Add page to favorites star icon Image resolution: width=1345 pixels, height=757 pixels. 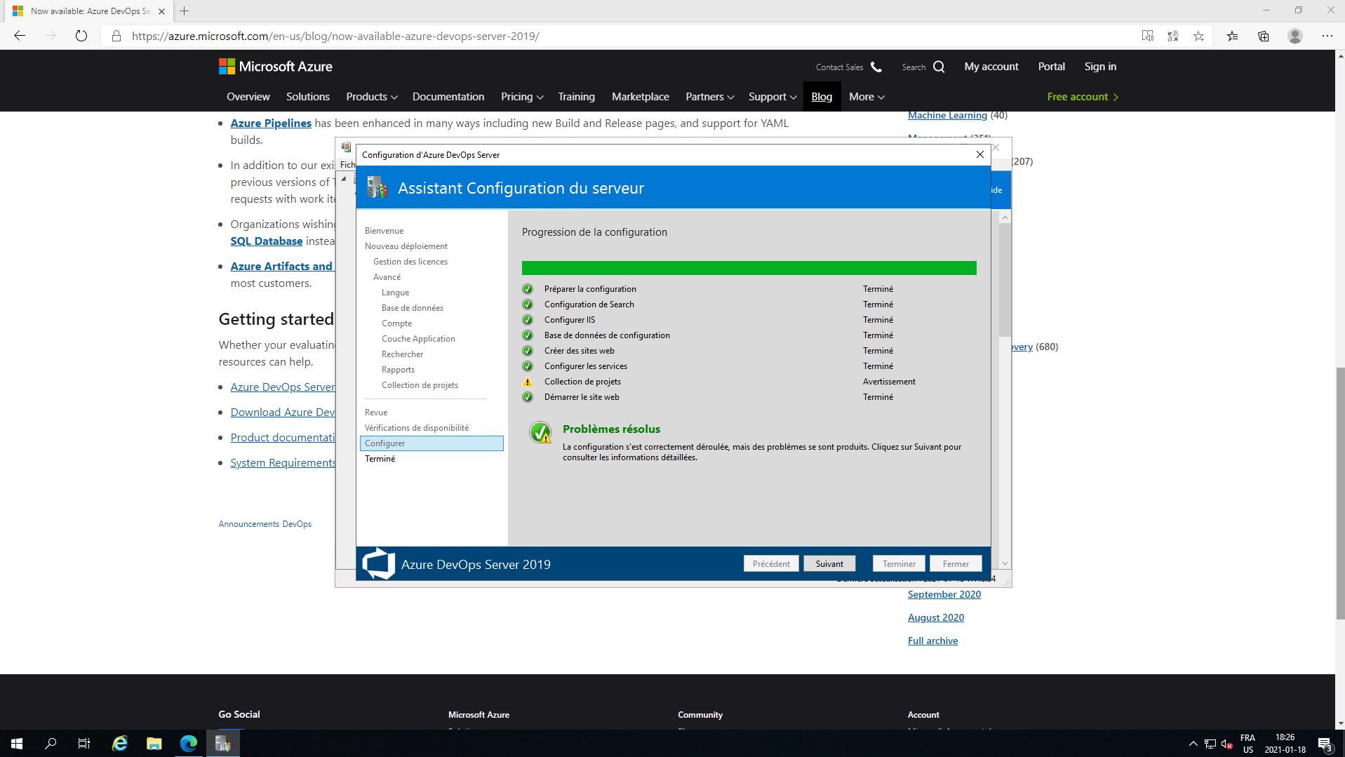[x=1198, y=36]
